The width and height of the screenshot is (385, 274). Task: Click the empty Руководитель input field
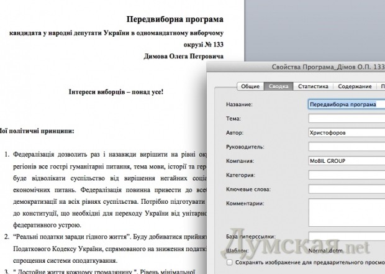click(345, 147)
